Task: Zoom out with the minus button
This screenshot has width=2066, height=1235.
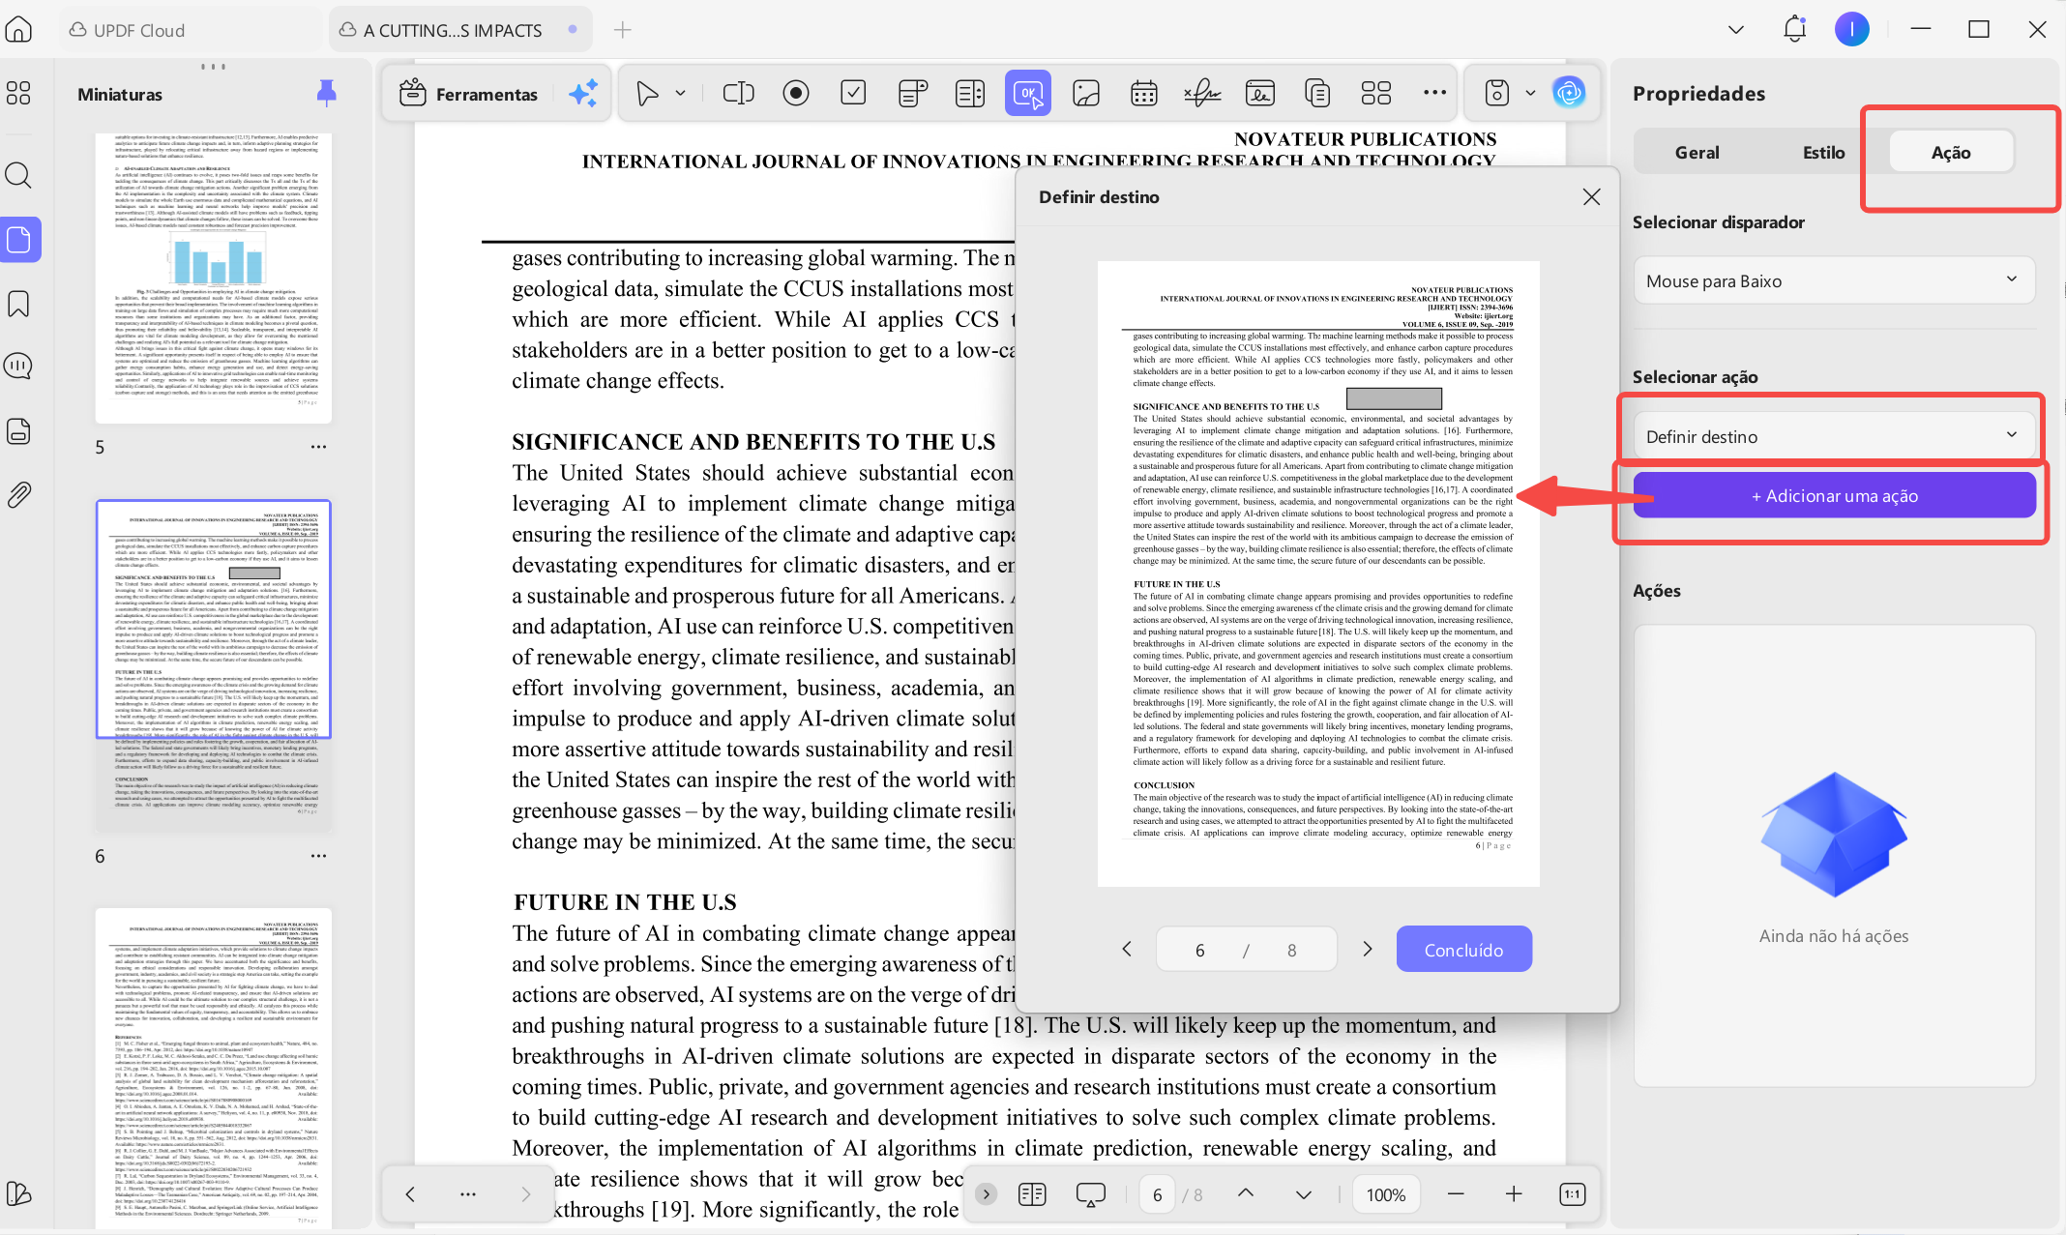Action: (x=1456, y=1194)
